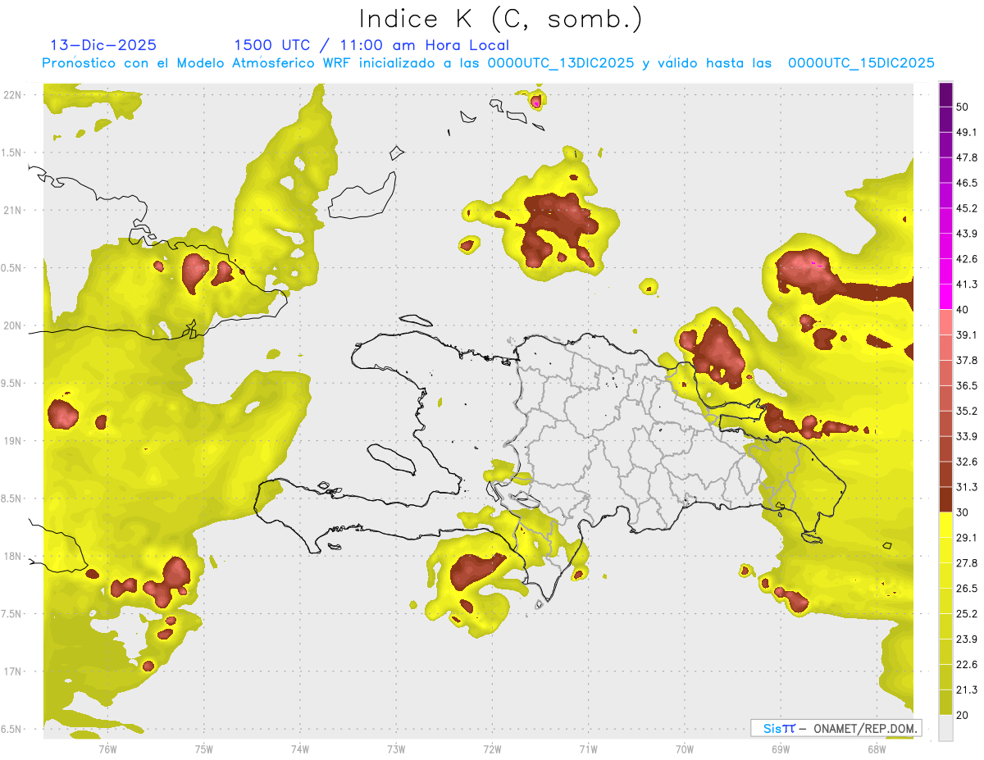Click the colorbar value 32.6
The width and height of the screenshot is (984, 760).
(968, 462)
